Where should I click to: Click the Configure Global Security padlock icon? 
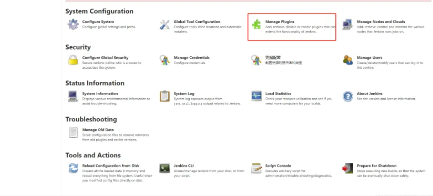(x=73, y=60)
